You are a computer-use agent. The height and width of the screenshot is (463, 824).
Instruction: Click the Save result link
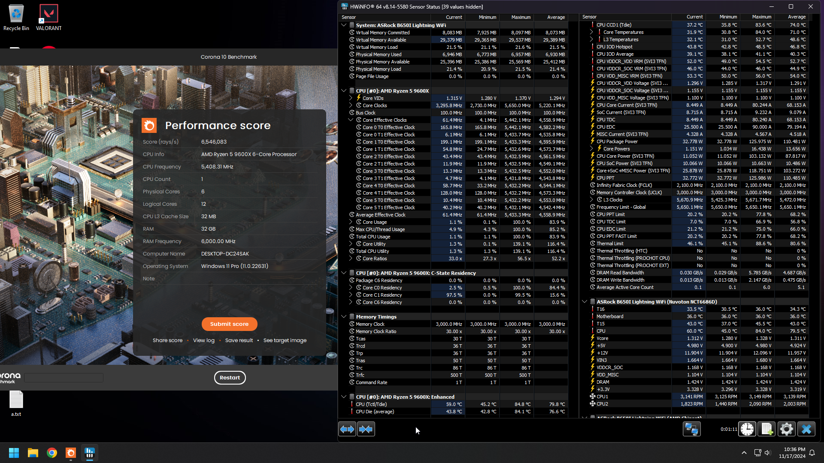239,340
